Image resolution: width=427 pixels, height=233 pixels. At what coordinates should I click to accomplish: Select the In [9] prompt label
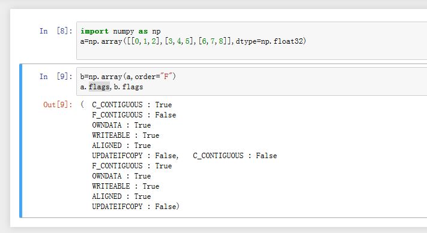56,76
